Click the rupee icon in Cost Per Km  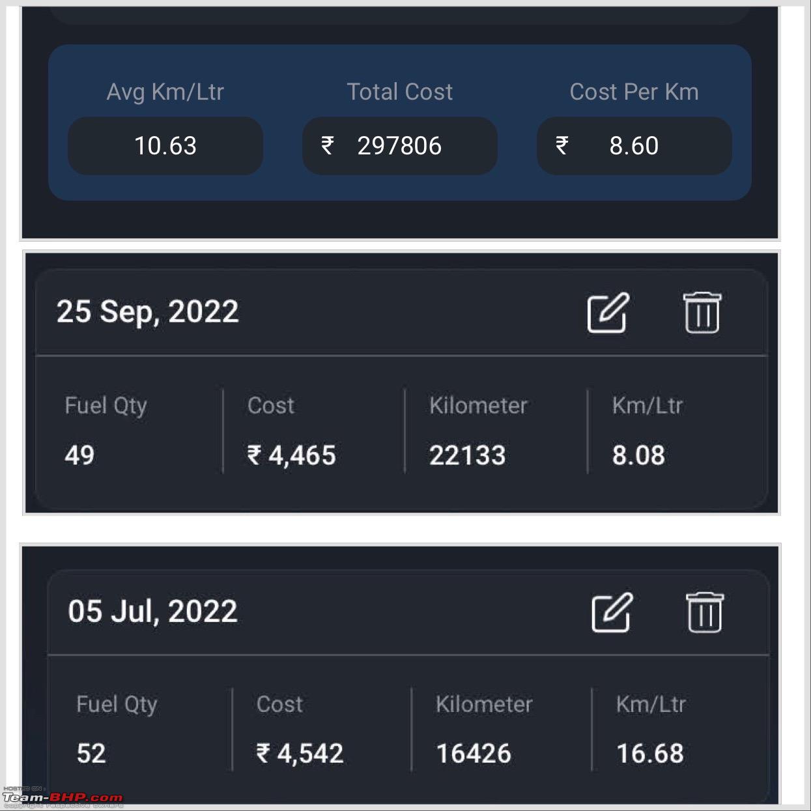(562, 145)
